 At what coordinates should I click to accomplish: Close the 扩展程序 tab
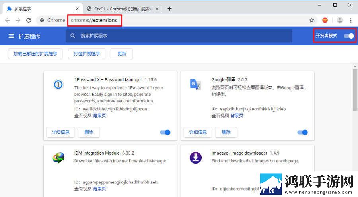[x=78, y=9]
